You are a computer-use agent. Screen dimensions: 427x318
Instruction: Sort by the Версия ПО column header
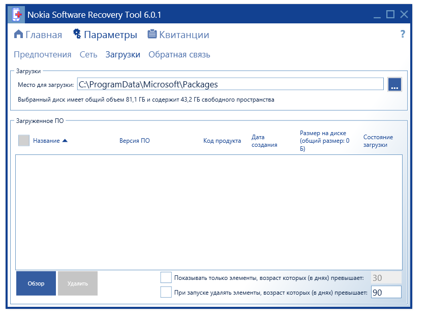click(x=135, y=141)
